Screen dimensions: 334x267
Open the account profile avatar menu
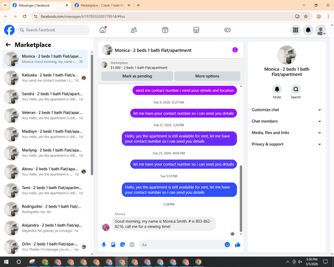pos(321,30)
